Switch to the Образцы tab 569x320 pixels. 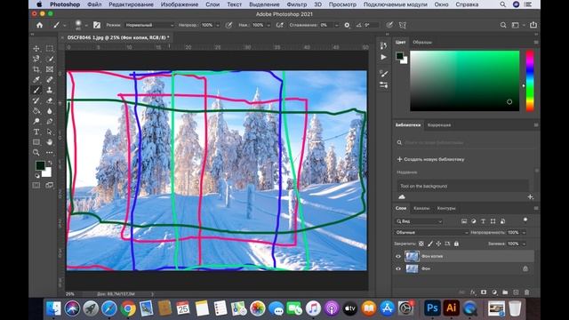coord(422,42)
